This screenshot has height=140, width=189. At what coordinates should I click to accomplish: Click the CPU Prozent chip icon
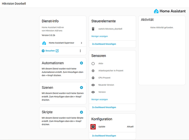tap(93, 78)
